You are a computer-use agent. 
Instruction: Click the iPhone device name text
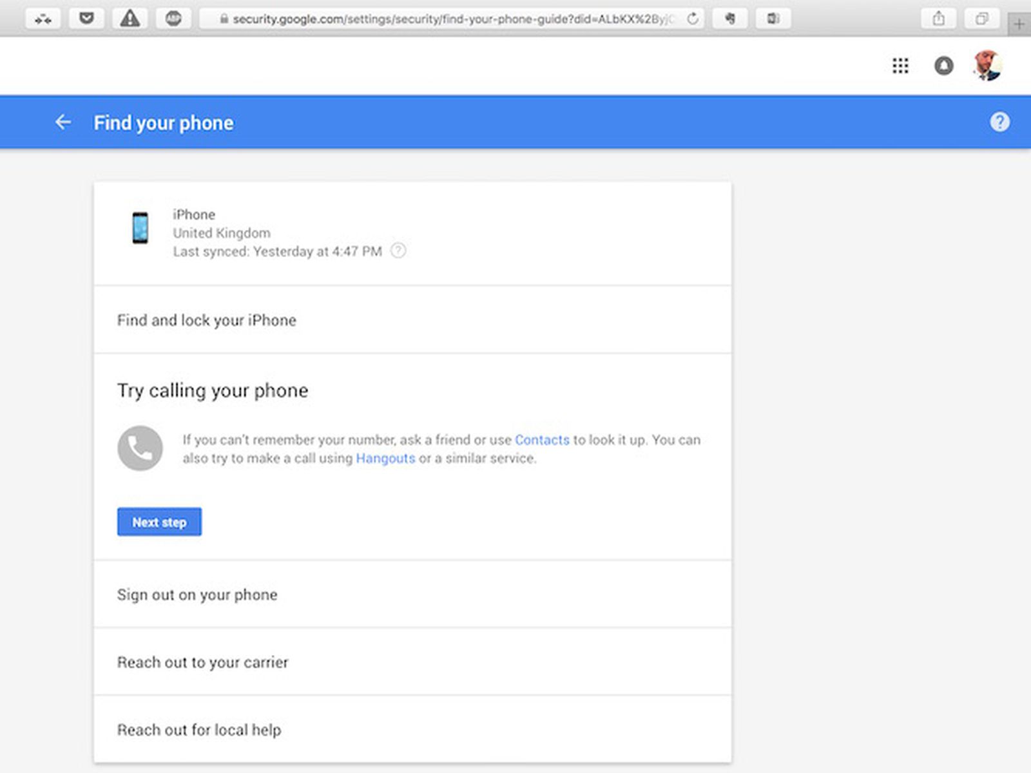pyautogui.click(x=194, y=215)
